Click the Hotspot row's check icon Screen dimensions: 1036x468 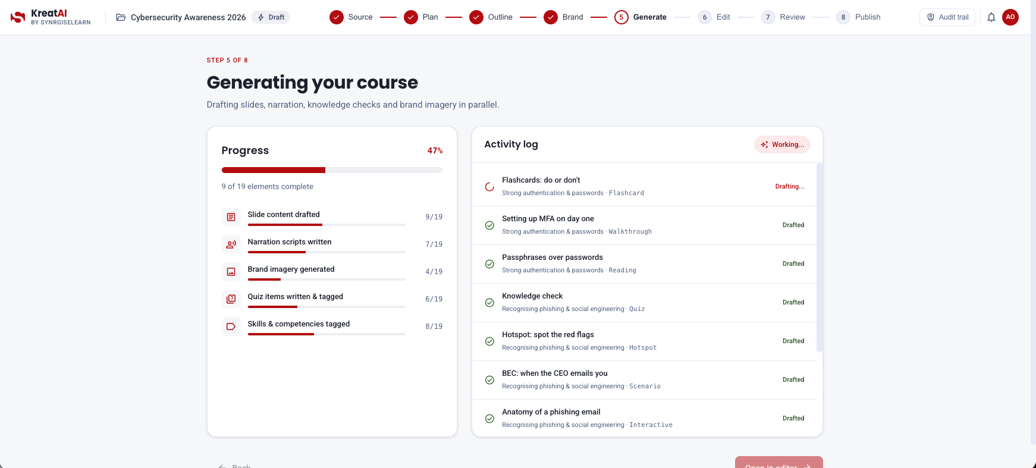pyautogui.click(x=489, y=341)
